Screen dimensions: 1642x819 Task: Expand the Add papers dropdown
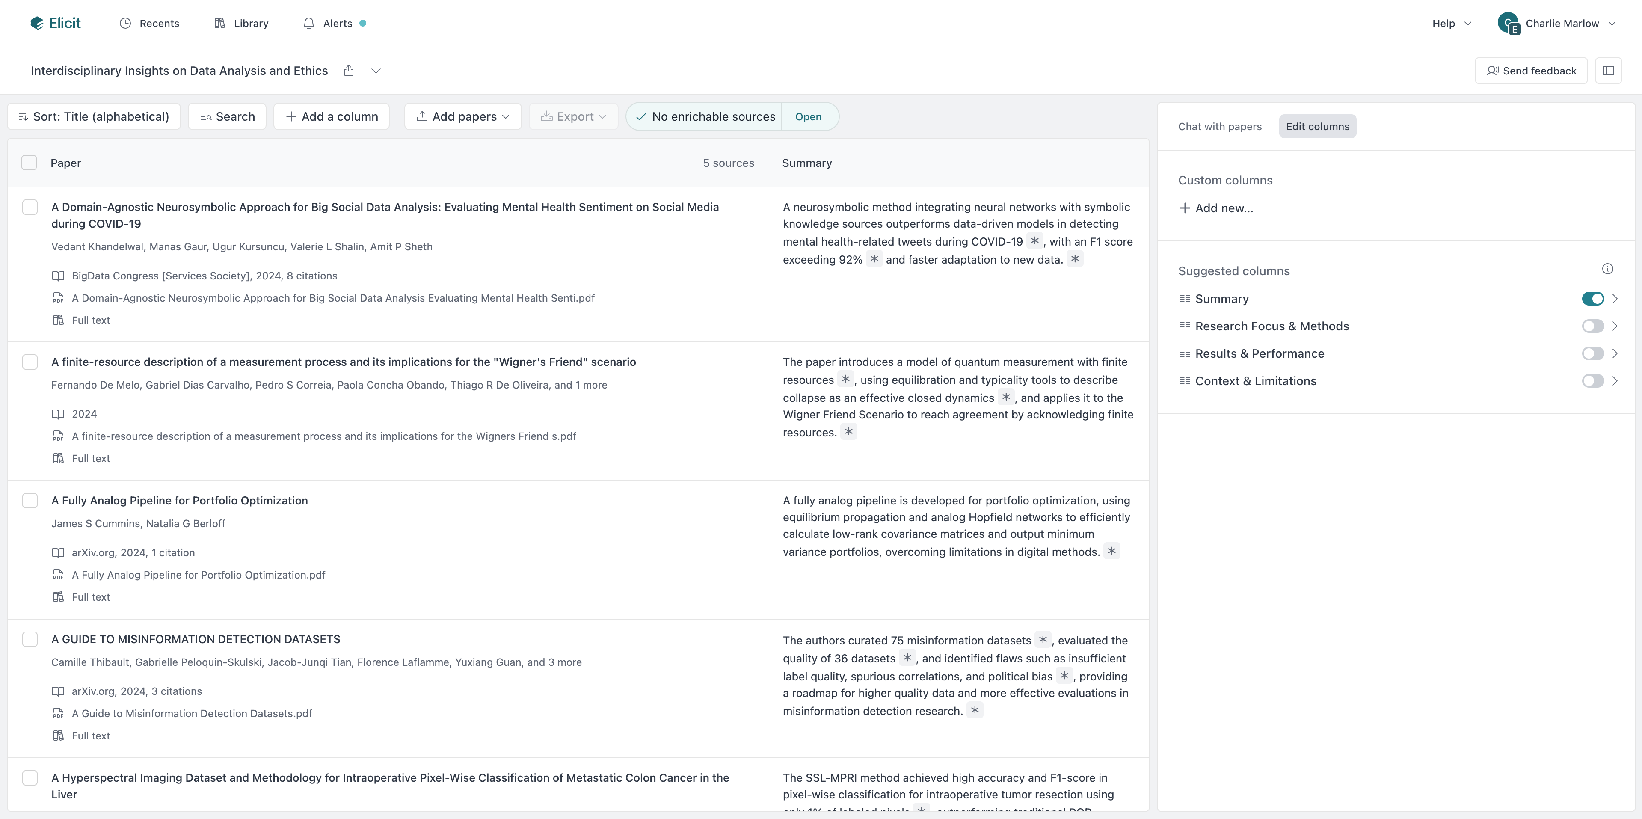point(463,117)
